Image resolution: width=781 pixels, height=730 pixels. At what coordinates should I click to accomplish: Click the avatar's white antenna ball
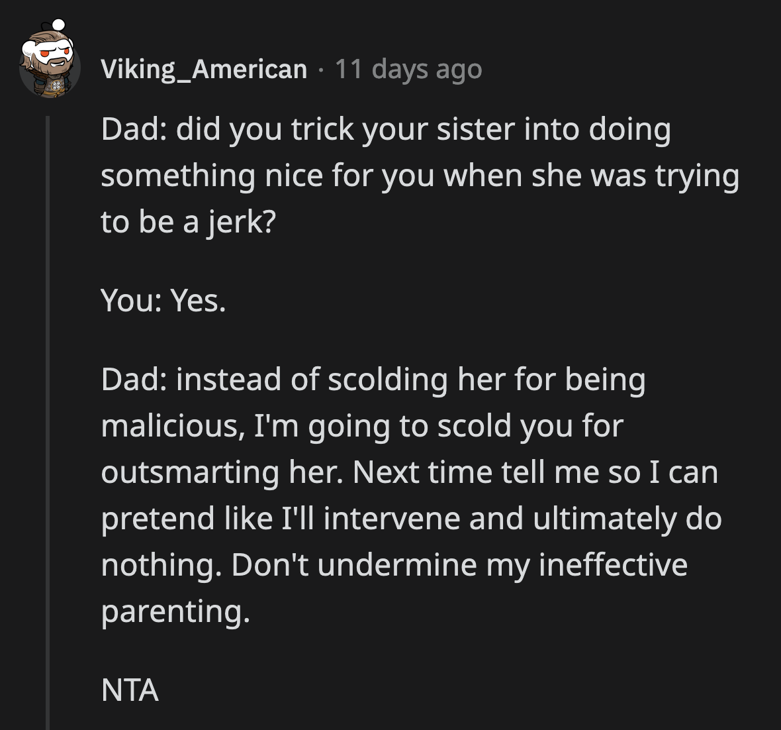(x=58, y=25)
